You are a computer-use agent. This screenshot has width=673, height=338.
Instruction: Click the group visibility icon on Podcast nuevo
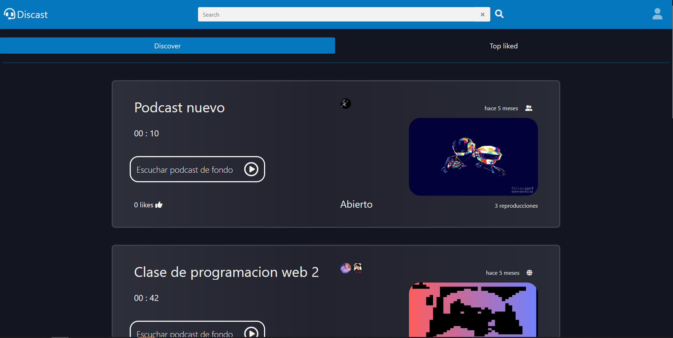529,108
